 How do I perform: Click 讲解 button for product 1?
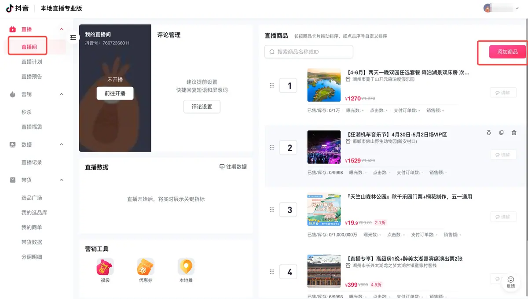click(x=503, y=92)
